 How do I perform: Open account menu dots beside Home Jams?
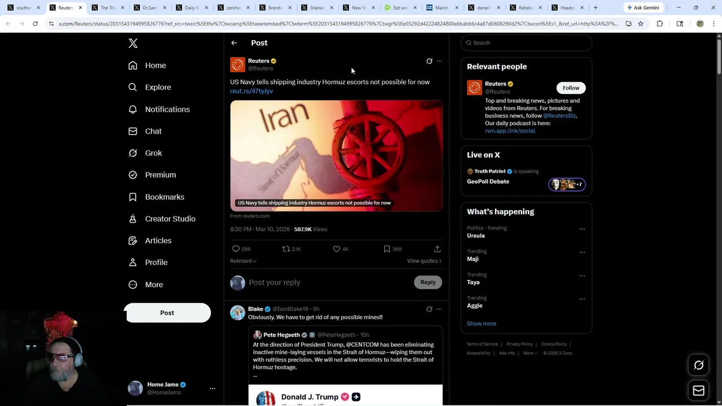coord(213,389)
